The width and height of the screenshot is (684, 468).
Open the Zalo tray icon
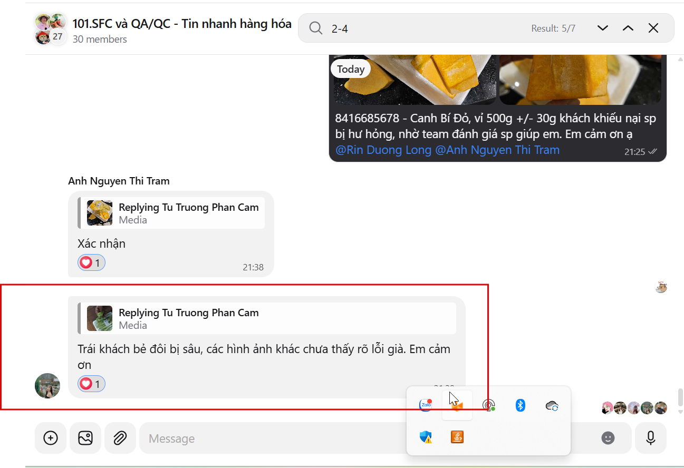[426, 405]
